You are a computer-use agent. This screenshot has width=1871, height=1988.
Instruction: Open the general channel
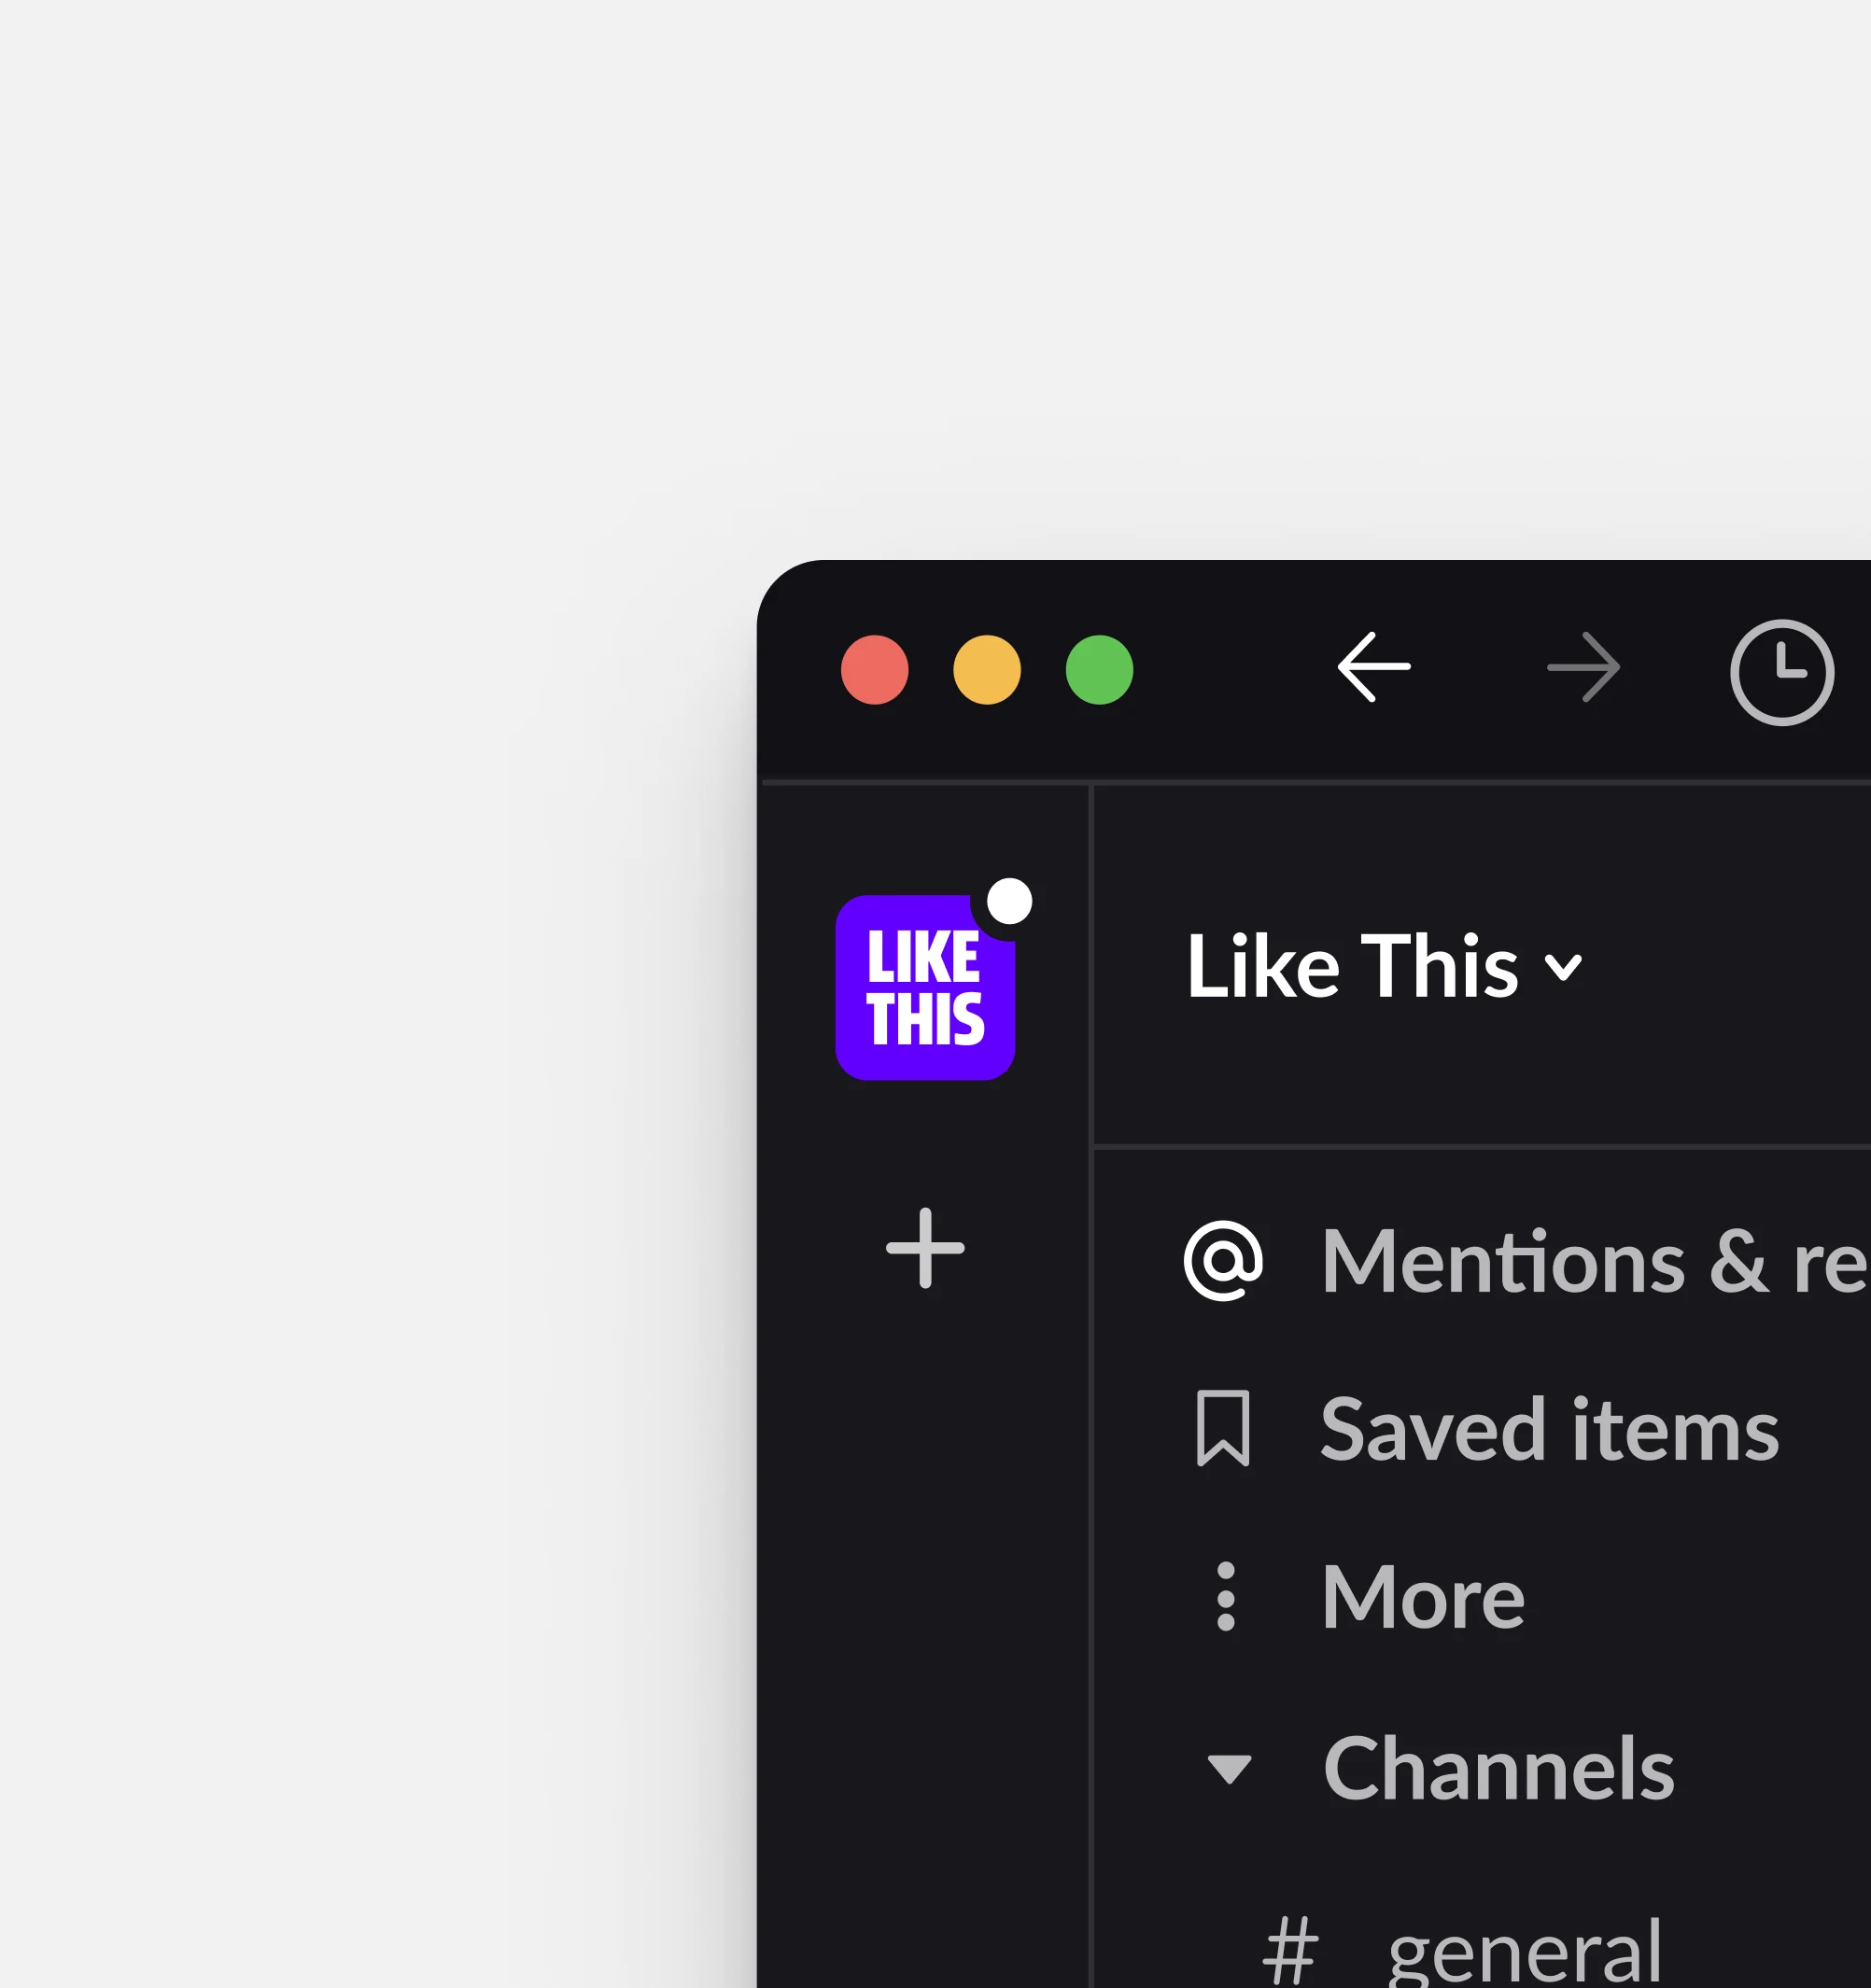pyautogui.click(x=1525, y=1952)
